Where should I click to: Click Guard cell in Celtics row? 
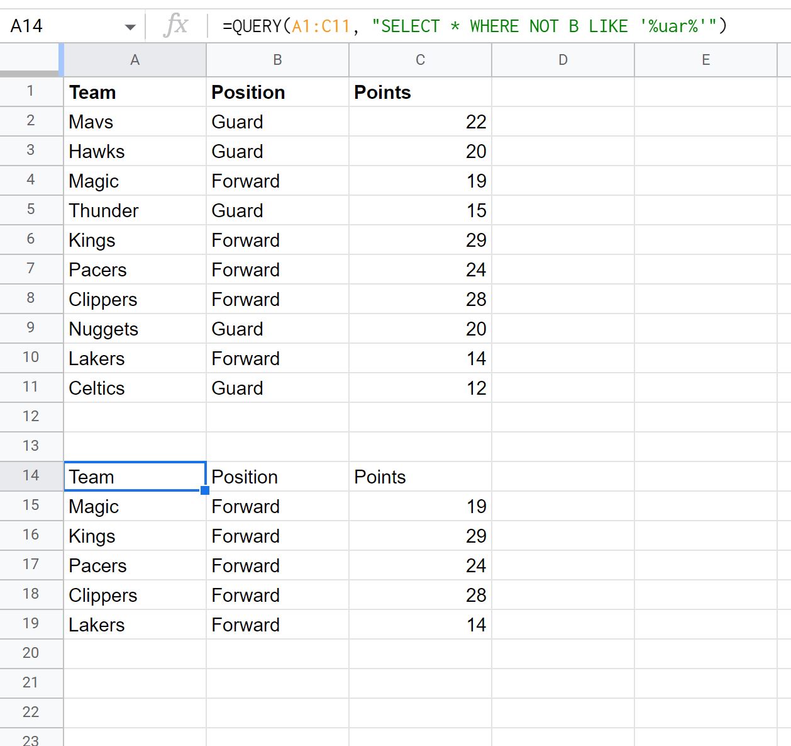(x=277, y=388)
